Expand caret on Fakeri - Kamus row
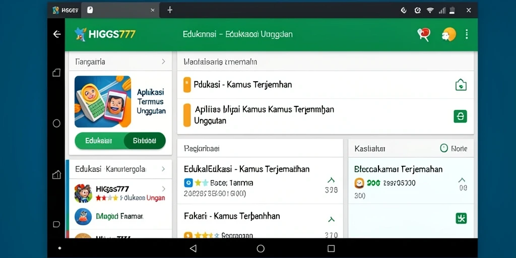 331,219
